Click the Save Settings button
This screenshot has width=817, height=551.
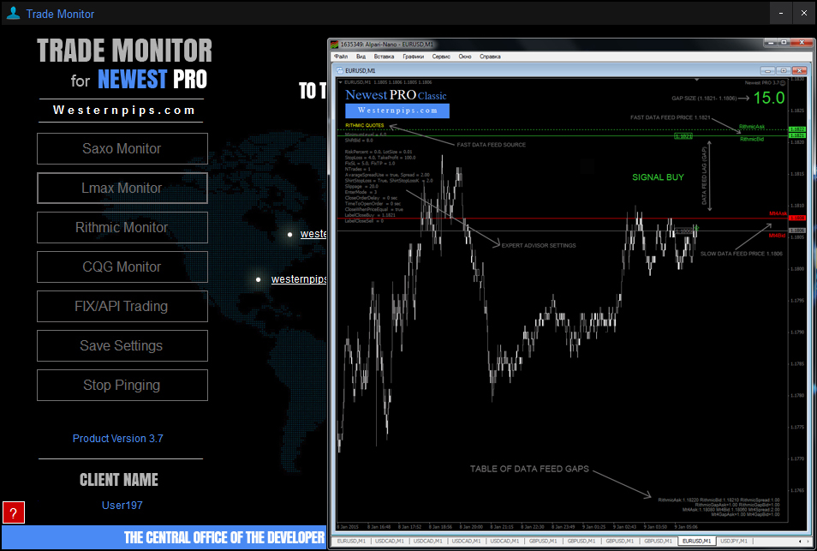coord(122,345)
